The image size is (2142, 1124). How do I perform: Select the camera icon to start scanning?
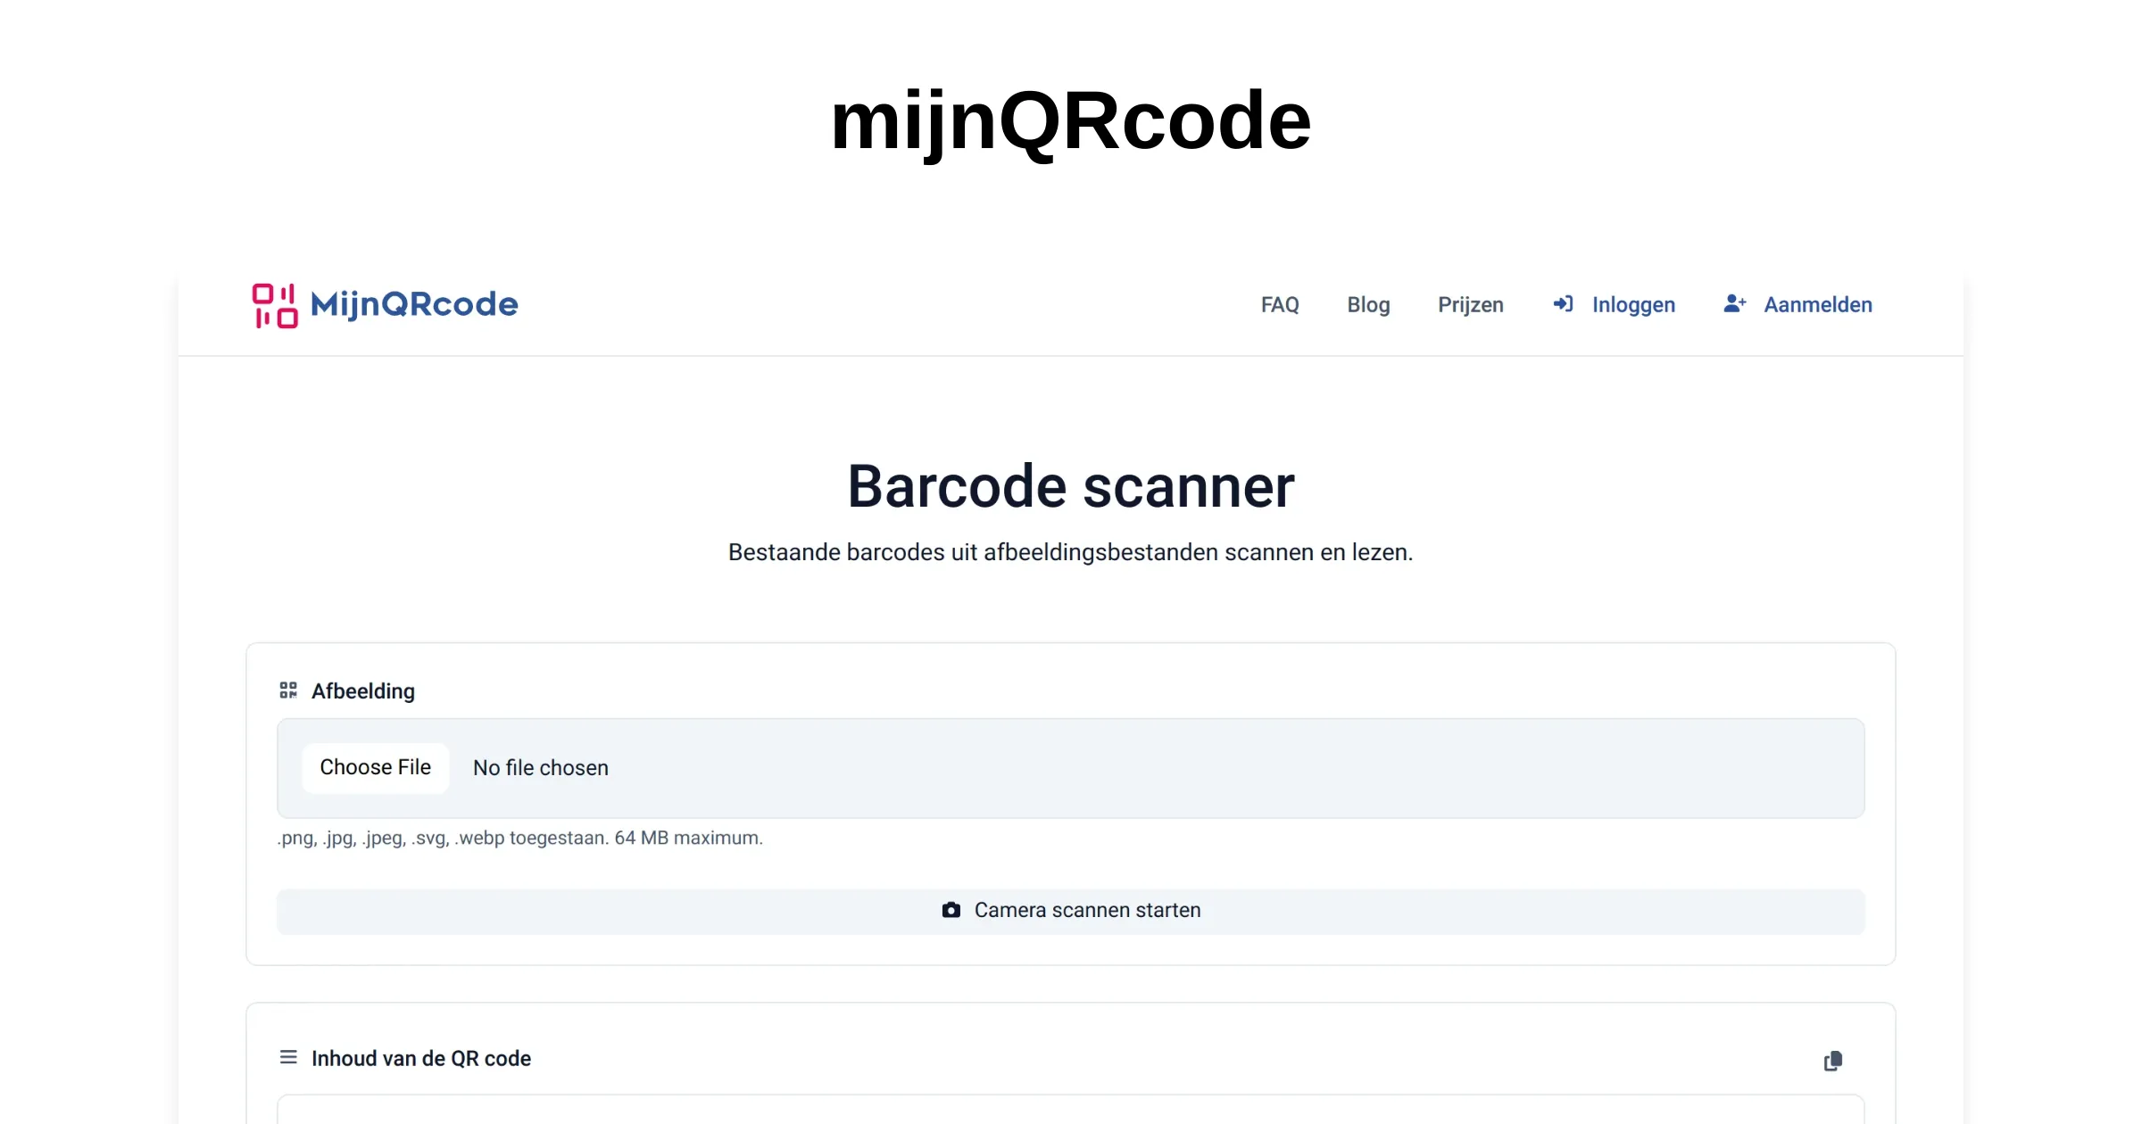click(x=950, y=910)
